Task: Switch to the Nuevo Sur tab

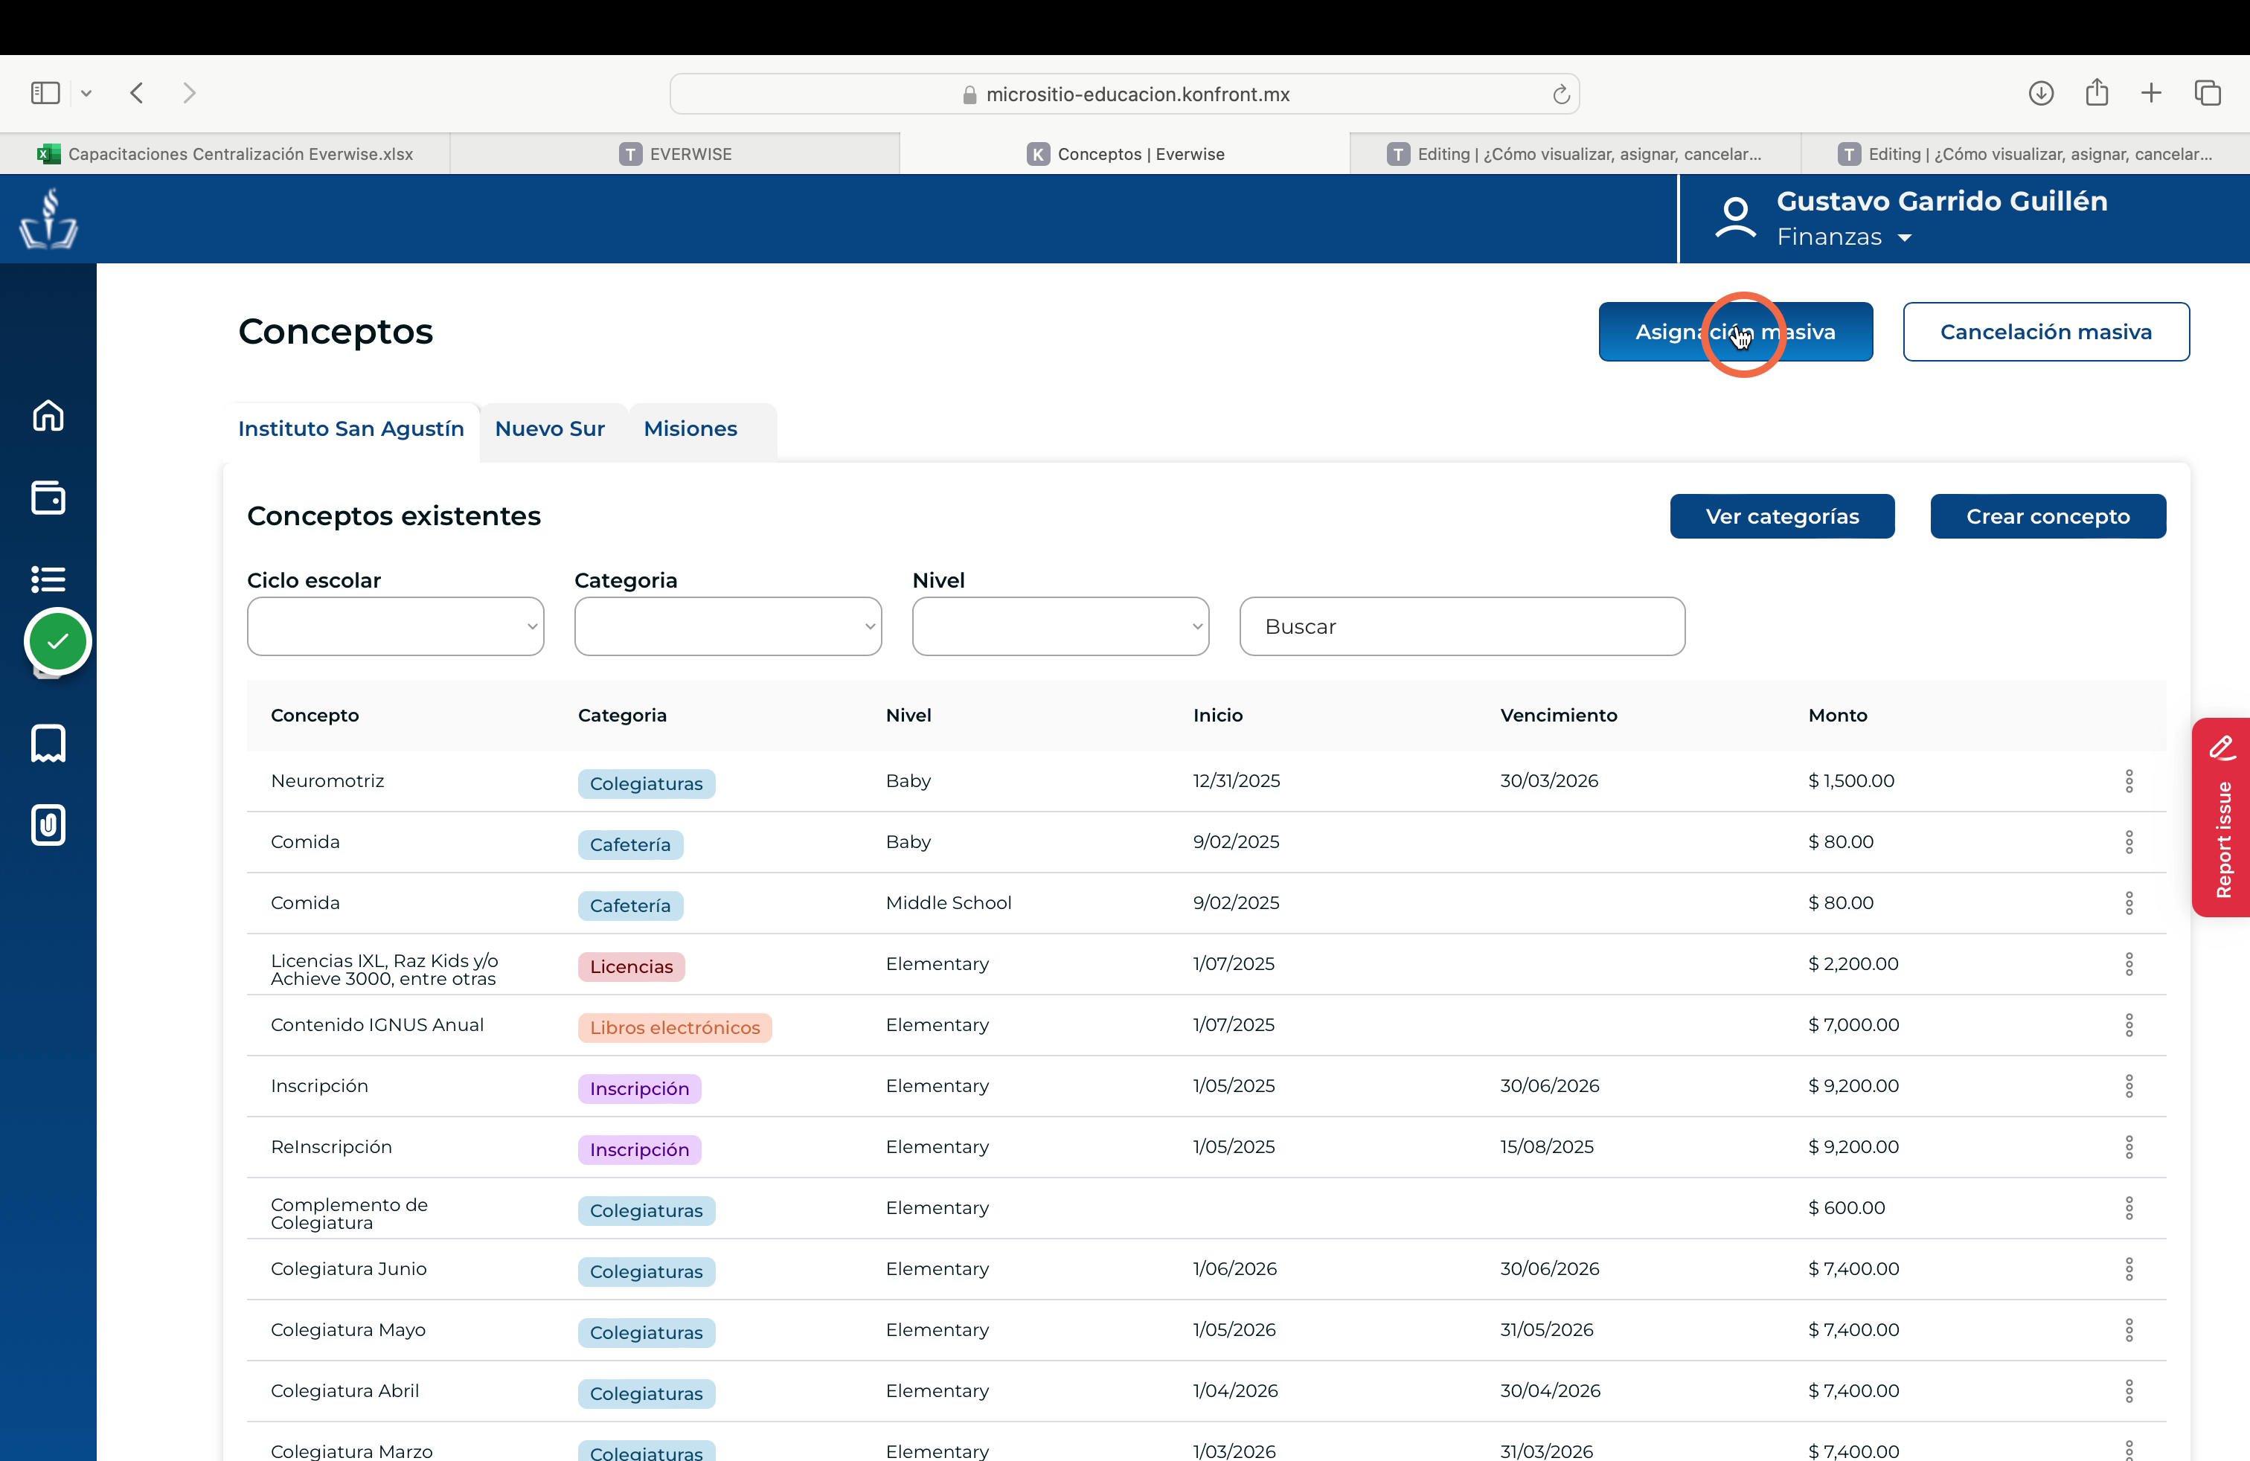Action: click(x=549, y=429)
